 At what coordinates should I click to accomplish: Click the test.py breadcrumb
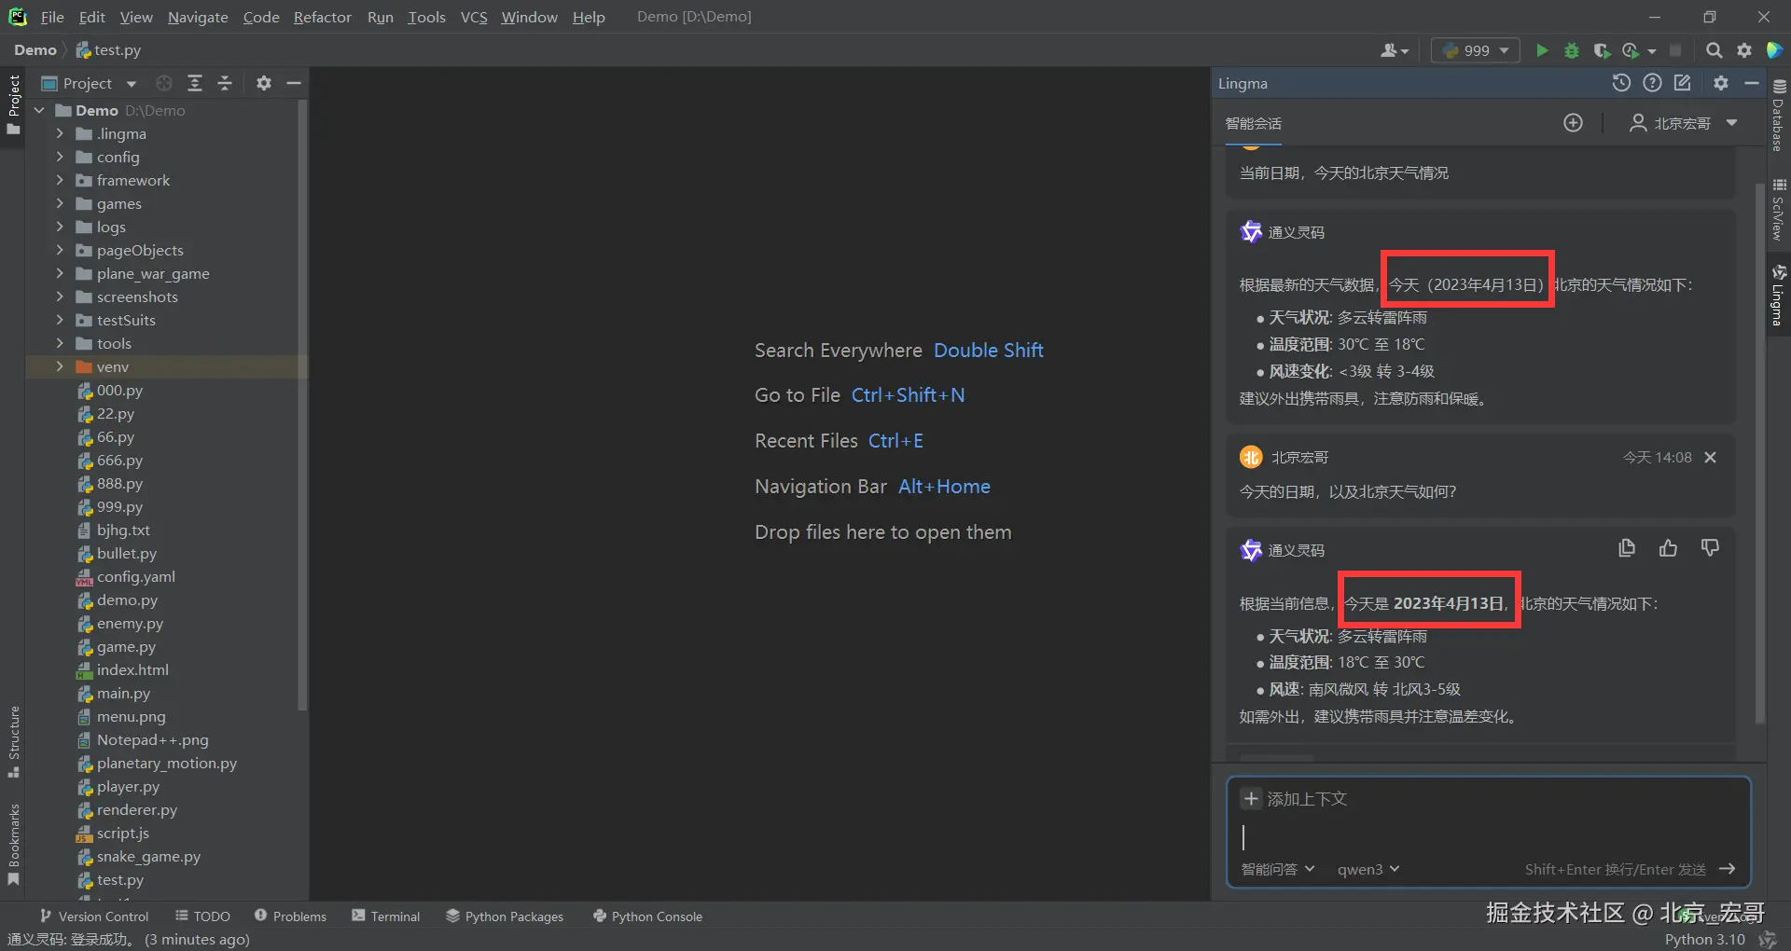pos(108,50)
